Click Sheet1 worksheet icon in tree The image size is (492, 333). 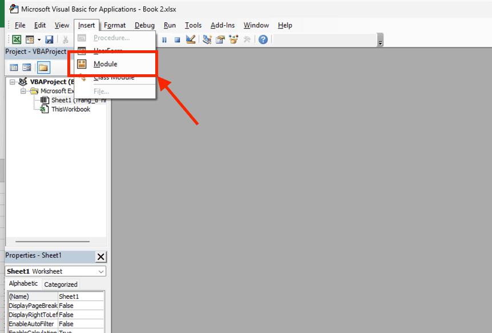coord(45,100)
